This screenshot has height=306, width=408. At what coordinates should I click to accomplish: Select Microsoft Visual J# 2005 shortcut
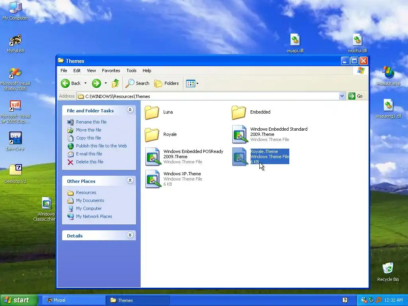(16, 112)
